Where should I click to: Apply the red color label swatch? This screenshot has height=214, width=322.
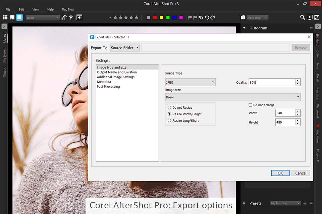tap(155, 17)
